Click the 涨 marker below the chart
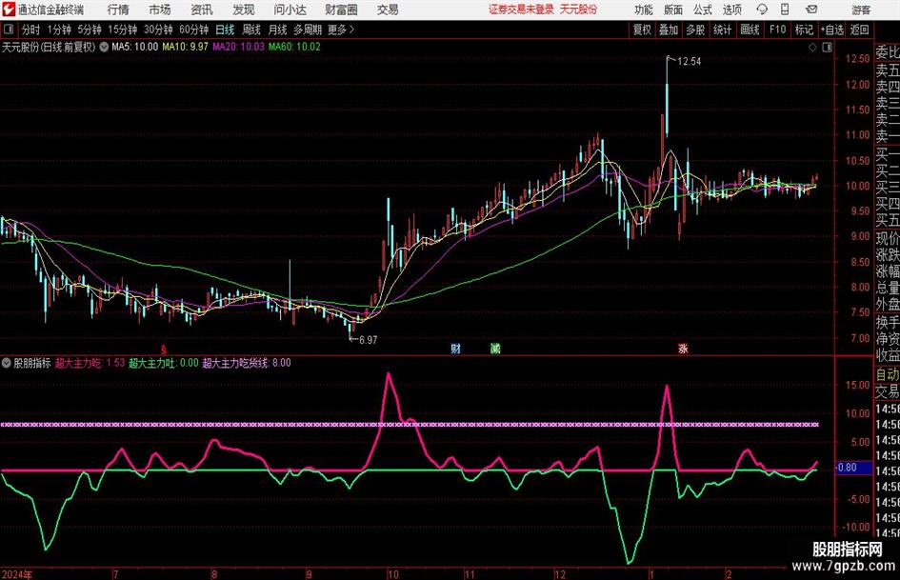 [683, 349]
